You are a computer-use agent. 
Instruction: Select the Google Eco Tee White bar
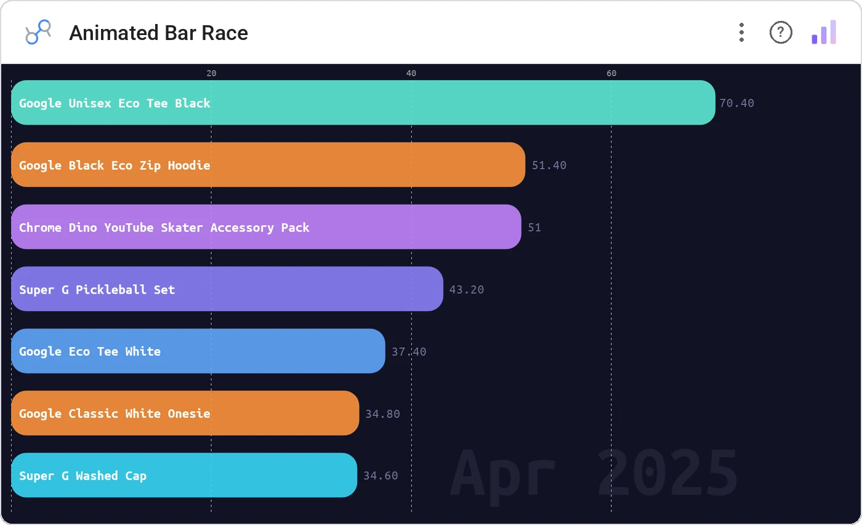point(198,351)
